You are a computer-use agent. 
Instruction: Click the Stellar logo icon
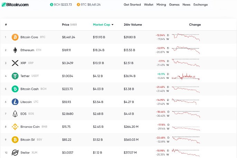[x=15, y=152]
